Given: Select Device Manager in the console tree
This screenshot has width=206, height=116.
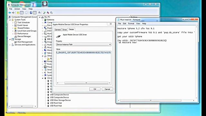Looking at the screenshot, I should point(24,36).
